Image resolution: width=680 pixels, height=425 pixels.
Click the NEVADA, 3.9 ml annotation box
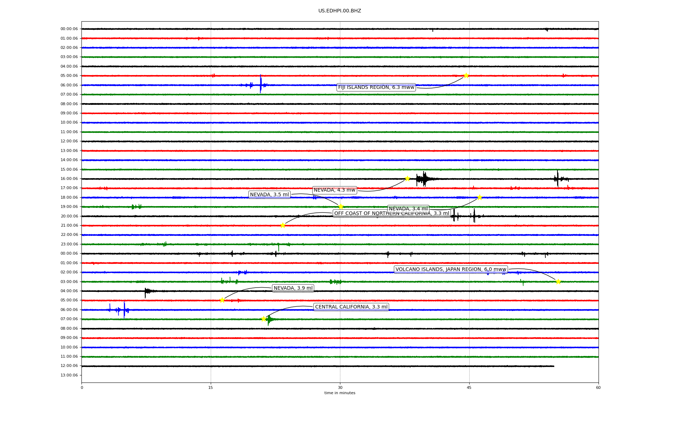coord(293,288)
